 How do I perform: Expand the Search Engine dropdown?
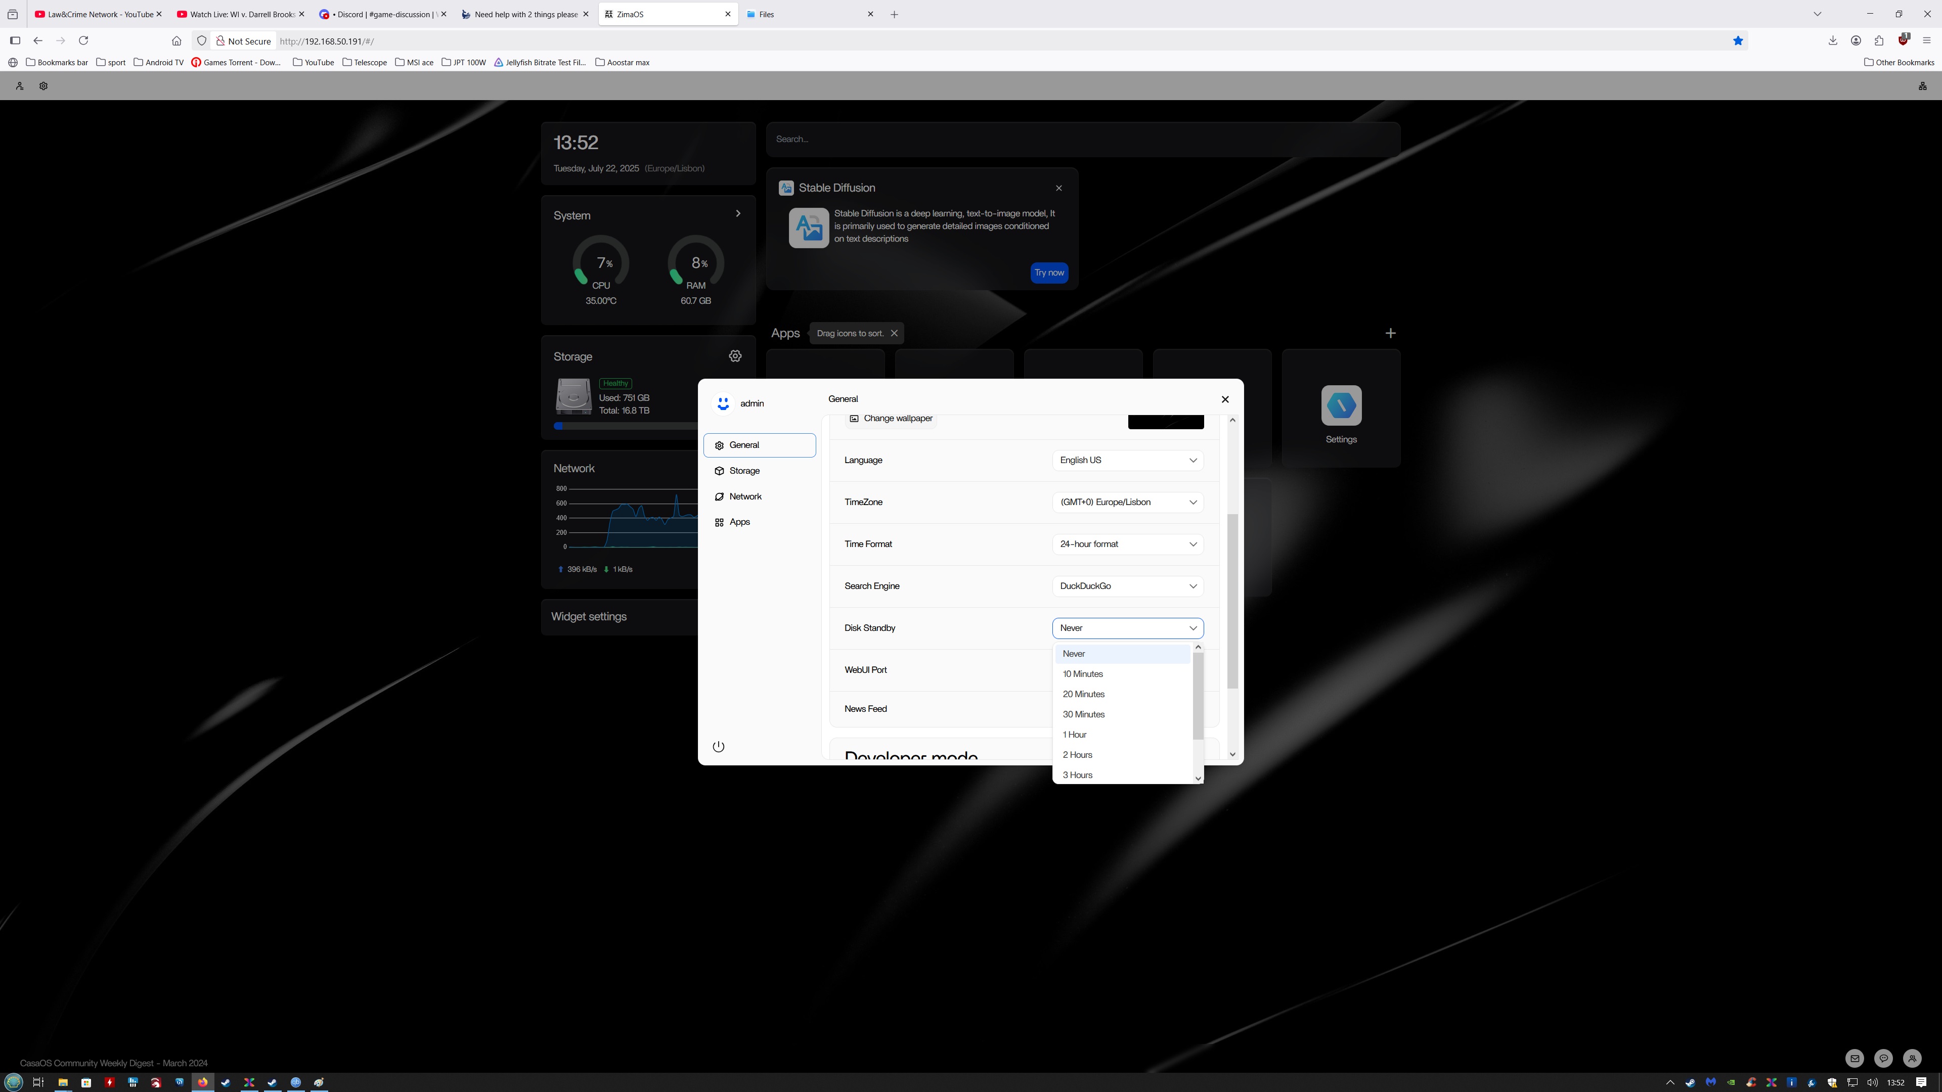(x=1128, y=585)
